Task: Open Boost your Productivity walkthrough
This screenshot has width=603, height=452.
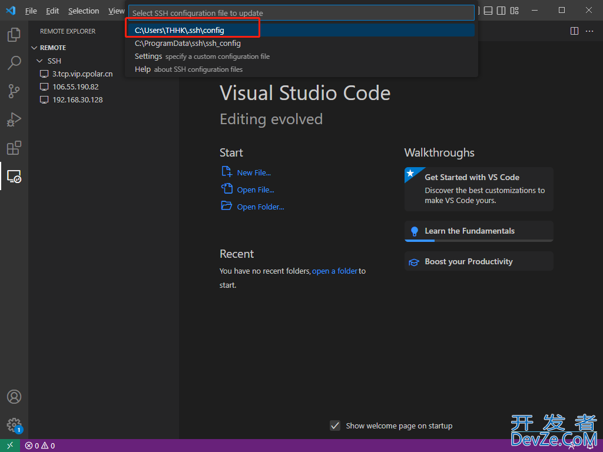Action: pos(479,261)
